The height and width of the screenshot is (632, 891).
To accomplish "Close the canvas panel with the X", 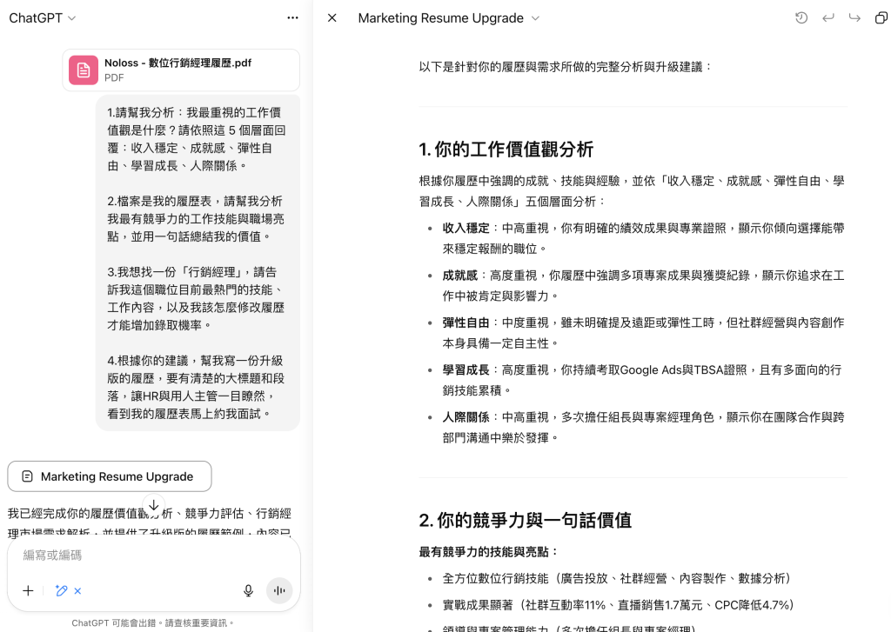I will (x=332, y=17).
